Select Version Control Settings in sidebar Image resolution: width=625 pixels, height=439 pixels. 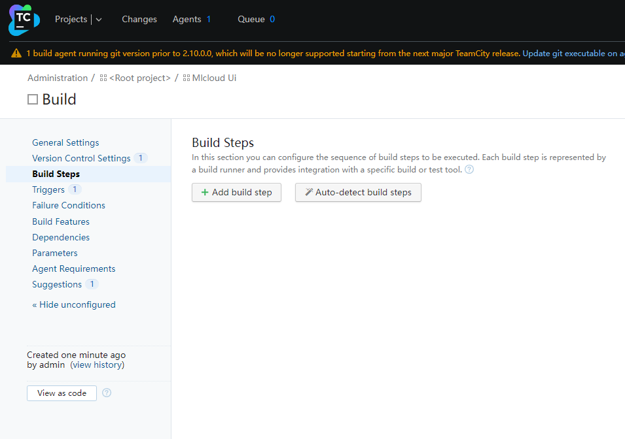81,158
